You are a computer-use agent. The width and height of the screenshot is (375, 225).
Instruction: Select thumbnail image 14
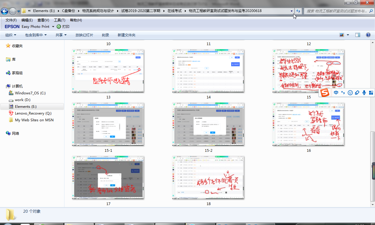point(208,71)
